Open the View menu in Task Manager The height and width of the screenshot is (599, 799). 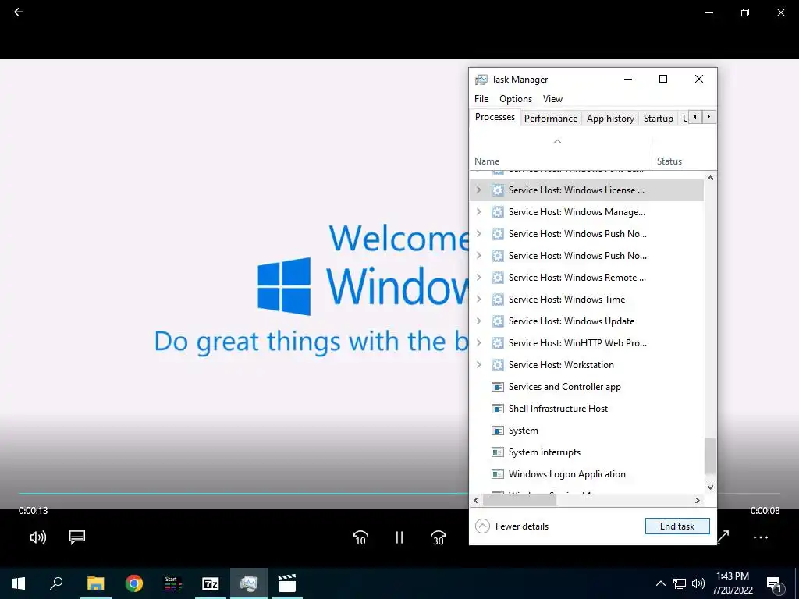click(552, 99)
